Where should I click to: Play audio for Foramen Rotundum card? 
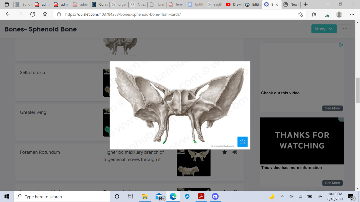pos(235,152)
